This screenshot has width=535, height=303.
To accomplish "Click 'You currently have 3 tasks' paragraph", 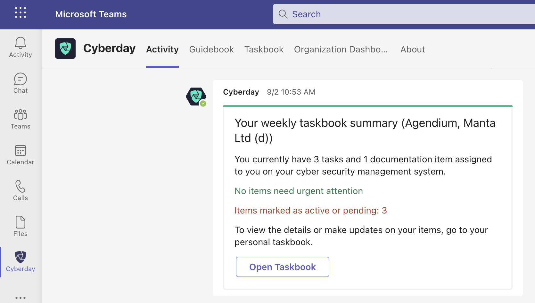I will pyautogui.click(x=363, y=165).
